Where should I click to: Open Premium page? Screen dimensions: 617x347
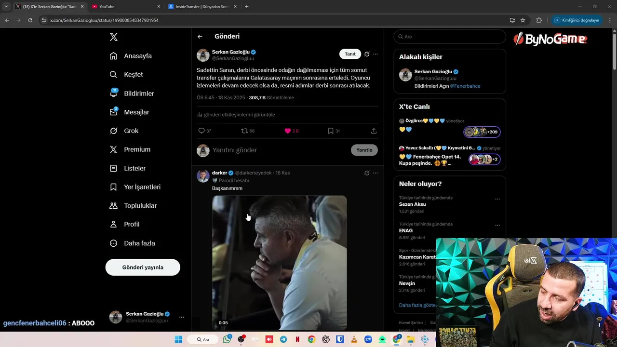coord(130,149)
